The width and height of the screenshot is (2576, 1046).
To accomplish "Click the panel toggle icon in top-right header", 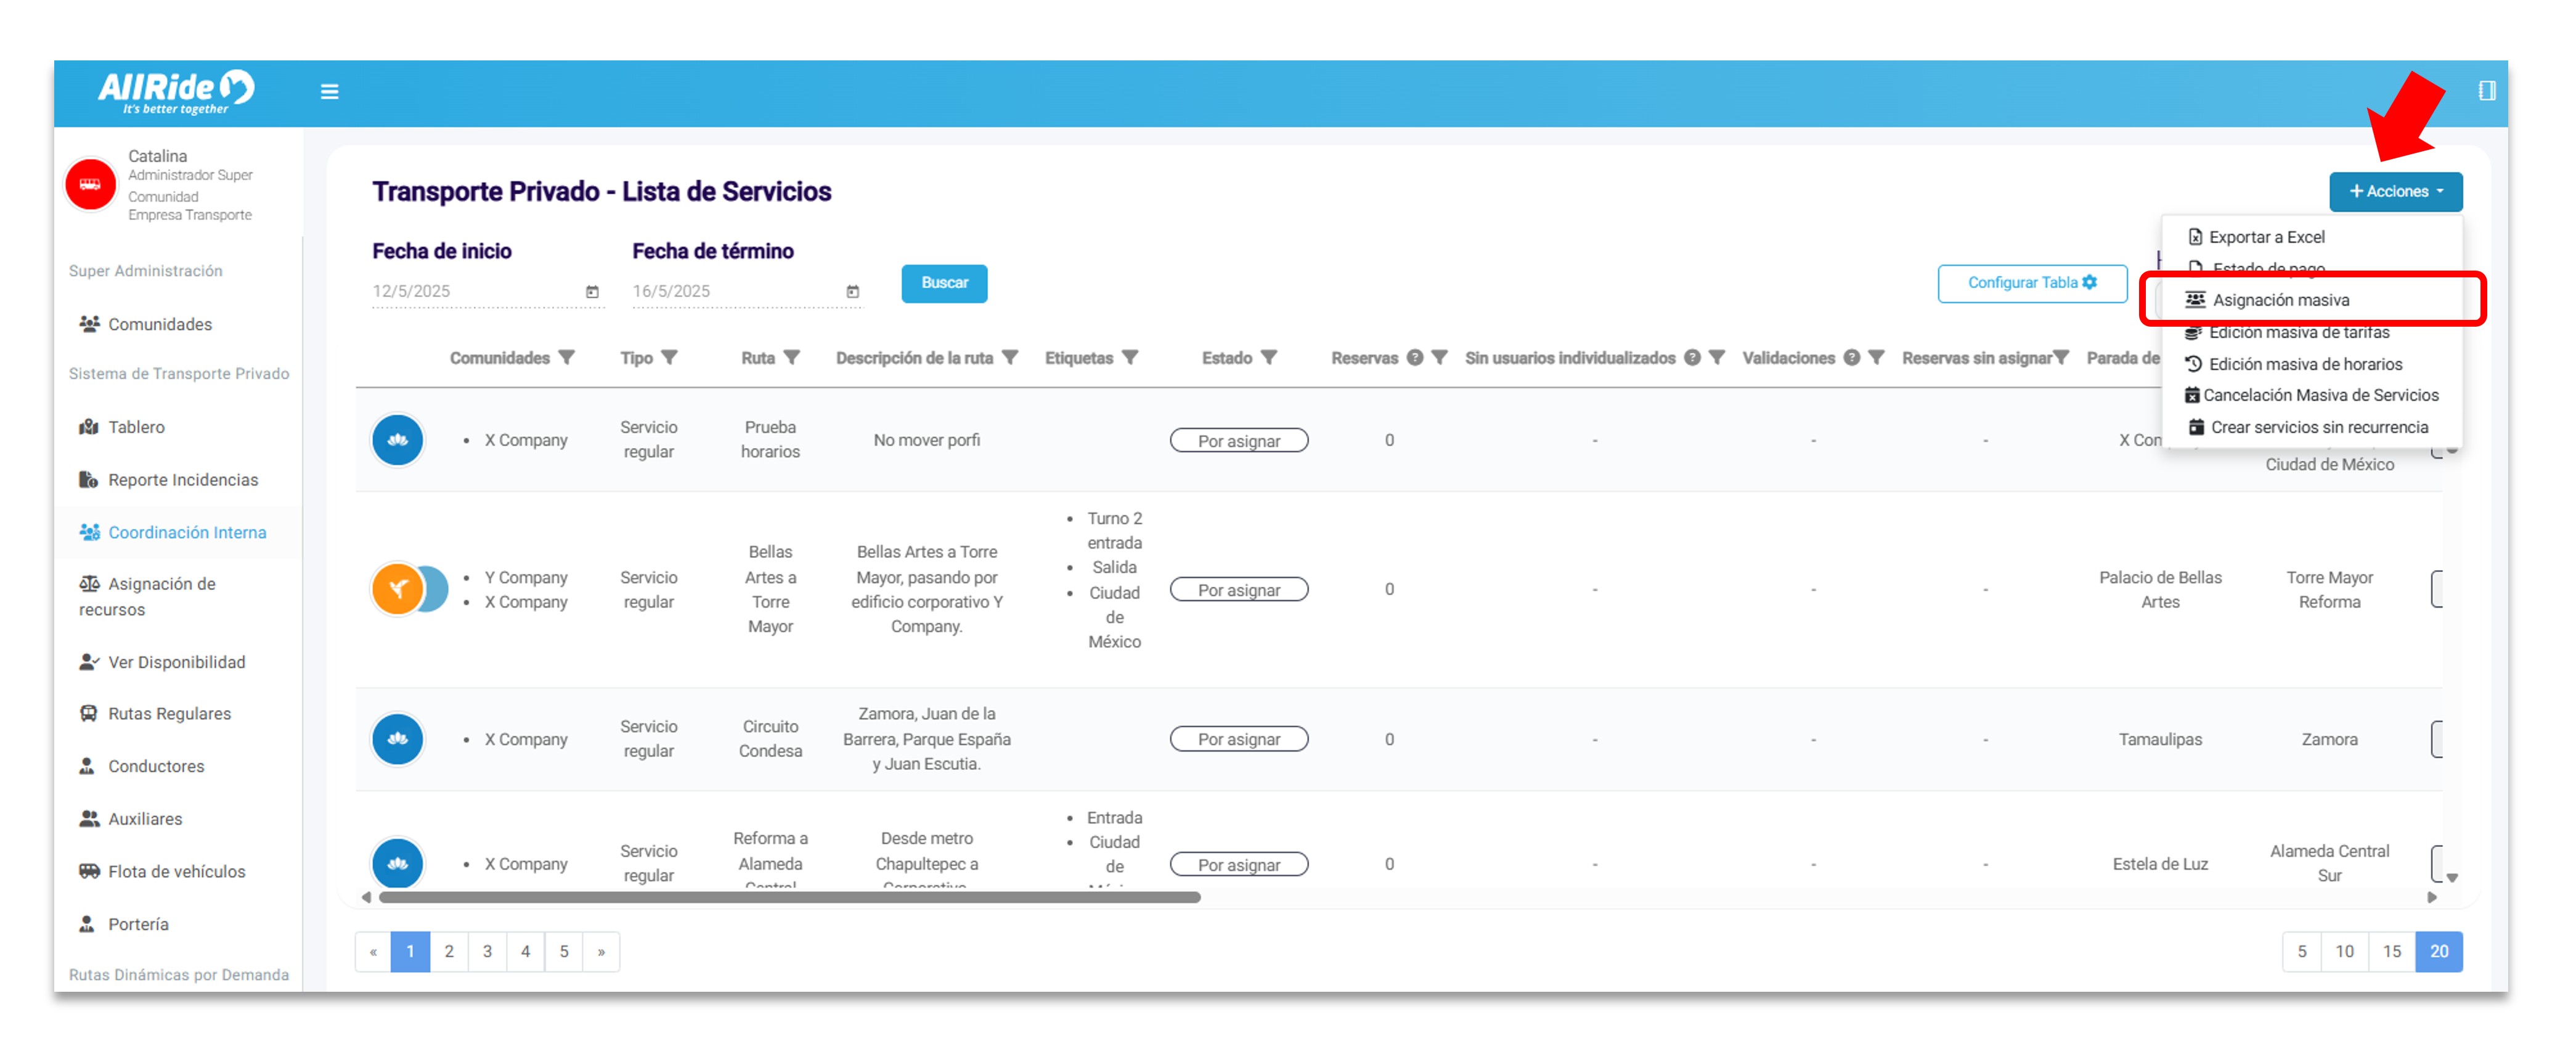I will pyautogui.click(x=2486, y=92).
